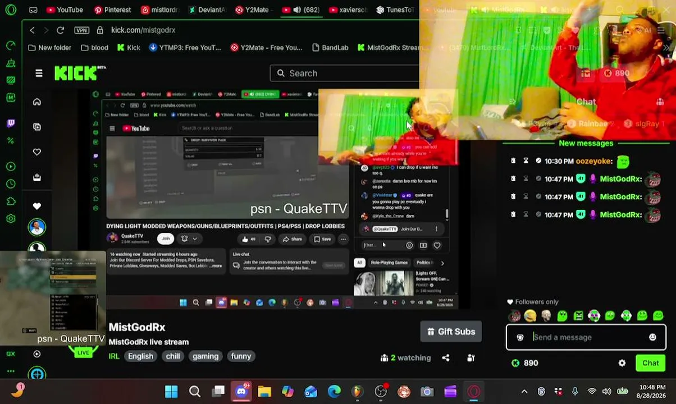Open Home in Kick sidebar
The height and width of the screenshot is (404, 676).
pos(37,102)
